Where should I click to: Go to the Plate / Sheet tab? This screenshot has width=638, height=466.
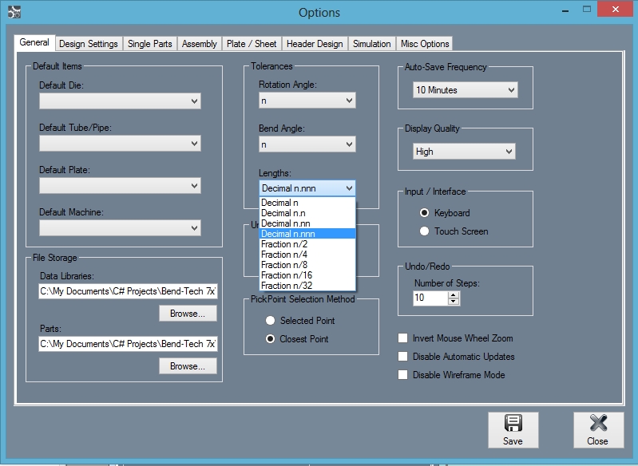[252, 44]
